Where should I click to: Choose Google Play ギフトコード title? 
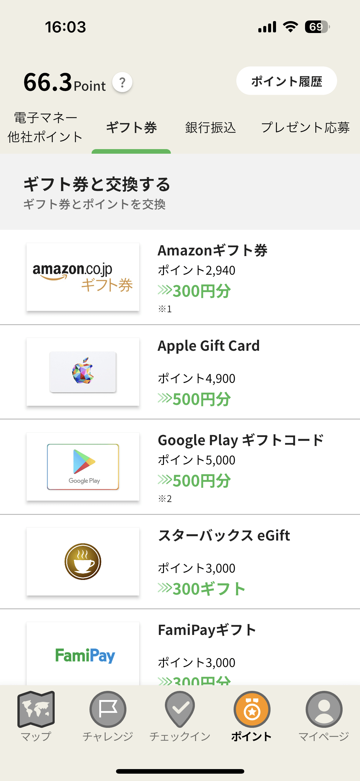(x=241, y=440)
